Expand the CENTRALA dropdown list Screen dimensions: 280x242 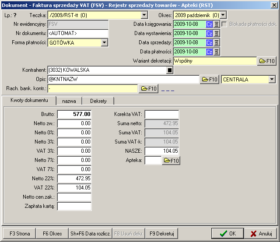[x=272, y=79]
